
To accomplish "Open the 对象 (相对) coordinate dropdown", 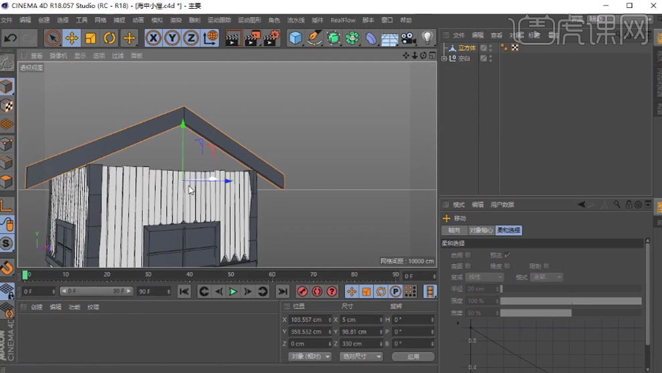I will coord(310,356).
